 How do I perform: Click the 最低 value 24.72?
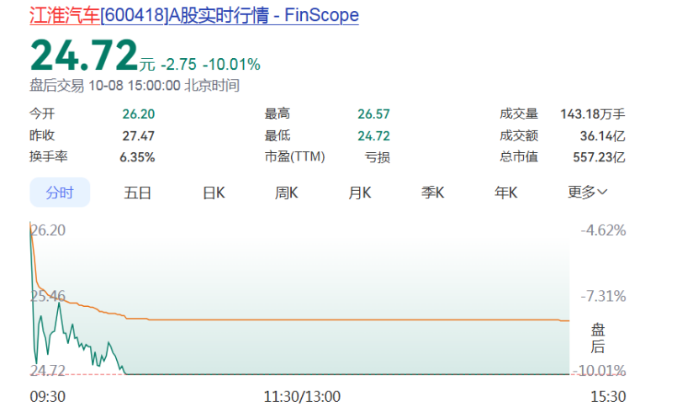[373, 135]
